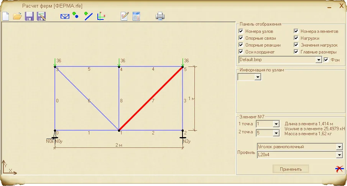Viewport: 347px width, 186px height.
Task: Click the N0x support reaction label
Action: point(50,141)
